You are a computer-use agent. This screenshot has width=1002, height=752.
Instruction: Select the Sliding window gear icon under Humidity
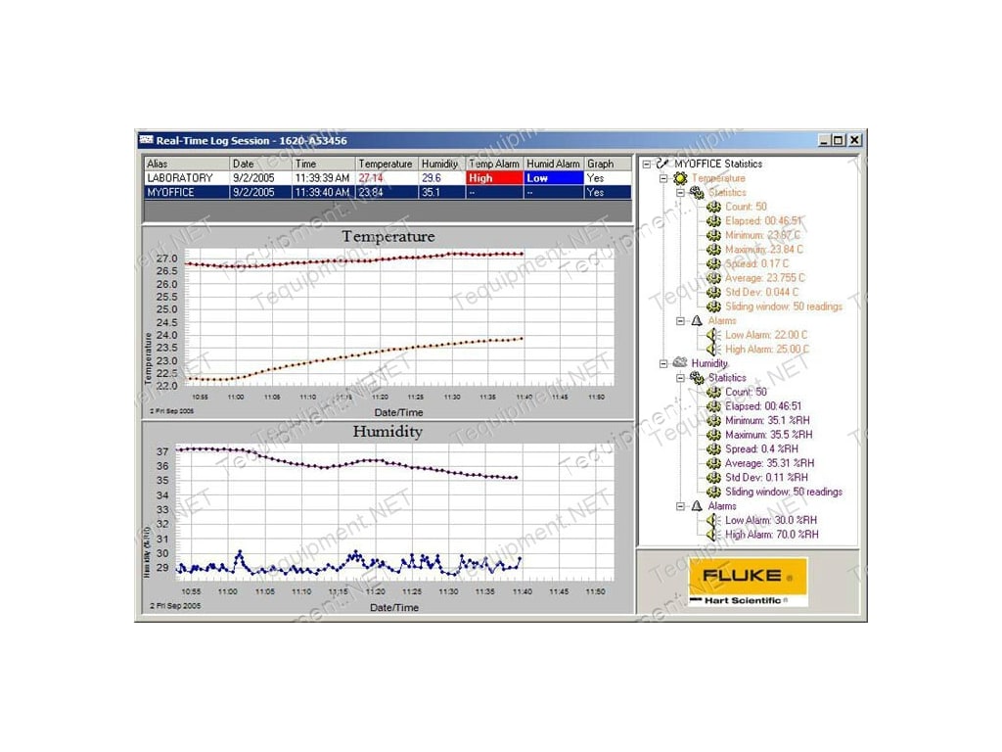pyautogui.click(x=713, y=492)
